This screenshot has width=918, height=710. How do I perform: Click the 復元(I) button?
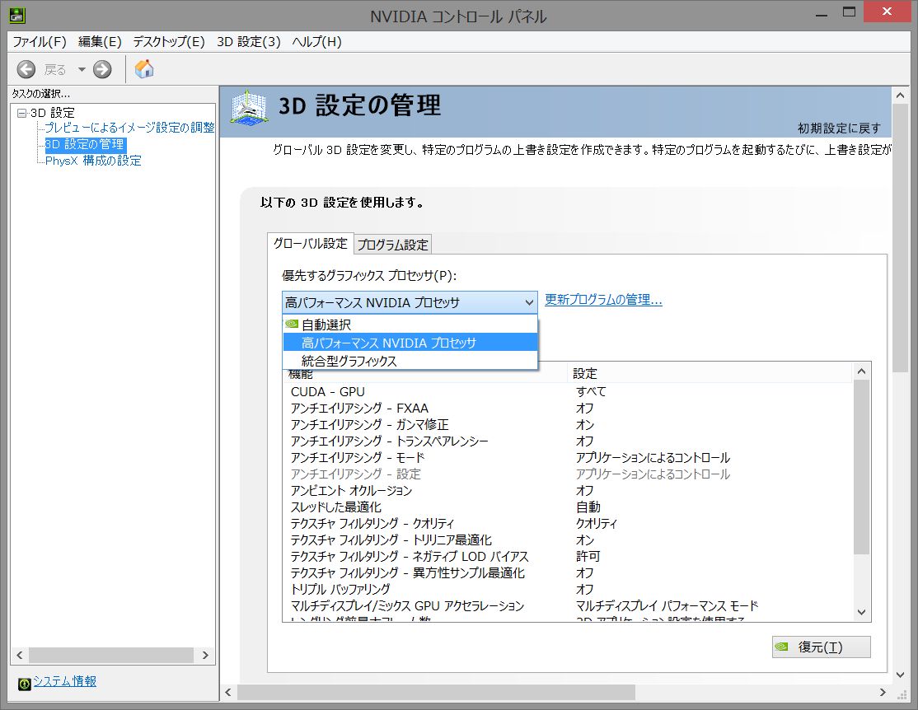(x=821, y=647)
